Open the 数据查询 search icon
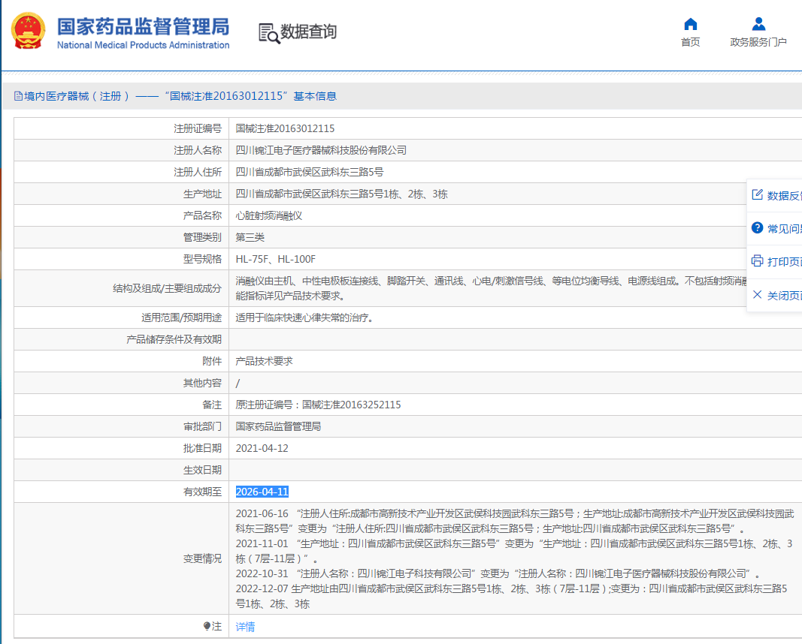Viewport: 802px width, 644px height. tap(269, 33)
